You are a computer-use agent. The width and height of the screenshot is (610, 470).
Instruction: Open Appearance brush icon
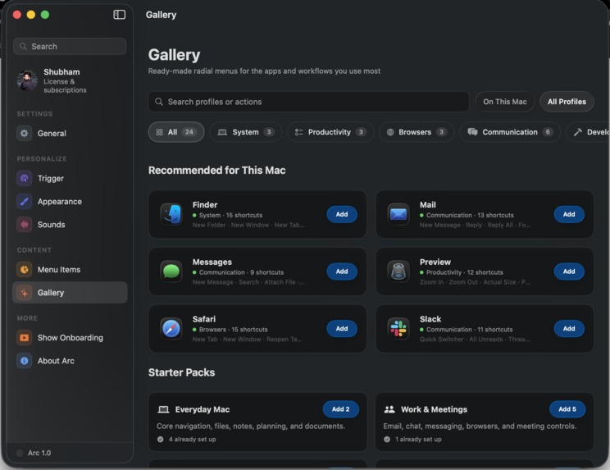[x=24, y=202]
